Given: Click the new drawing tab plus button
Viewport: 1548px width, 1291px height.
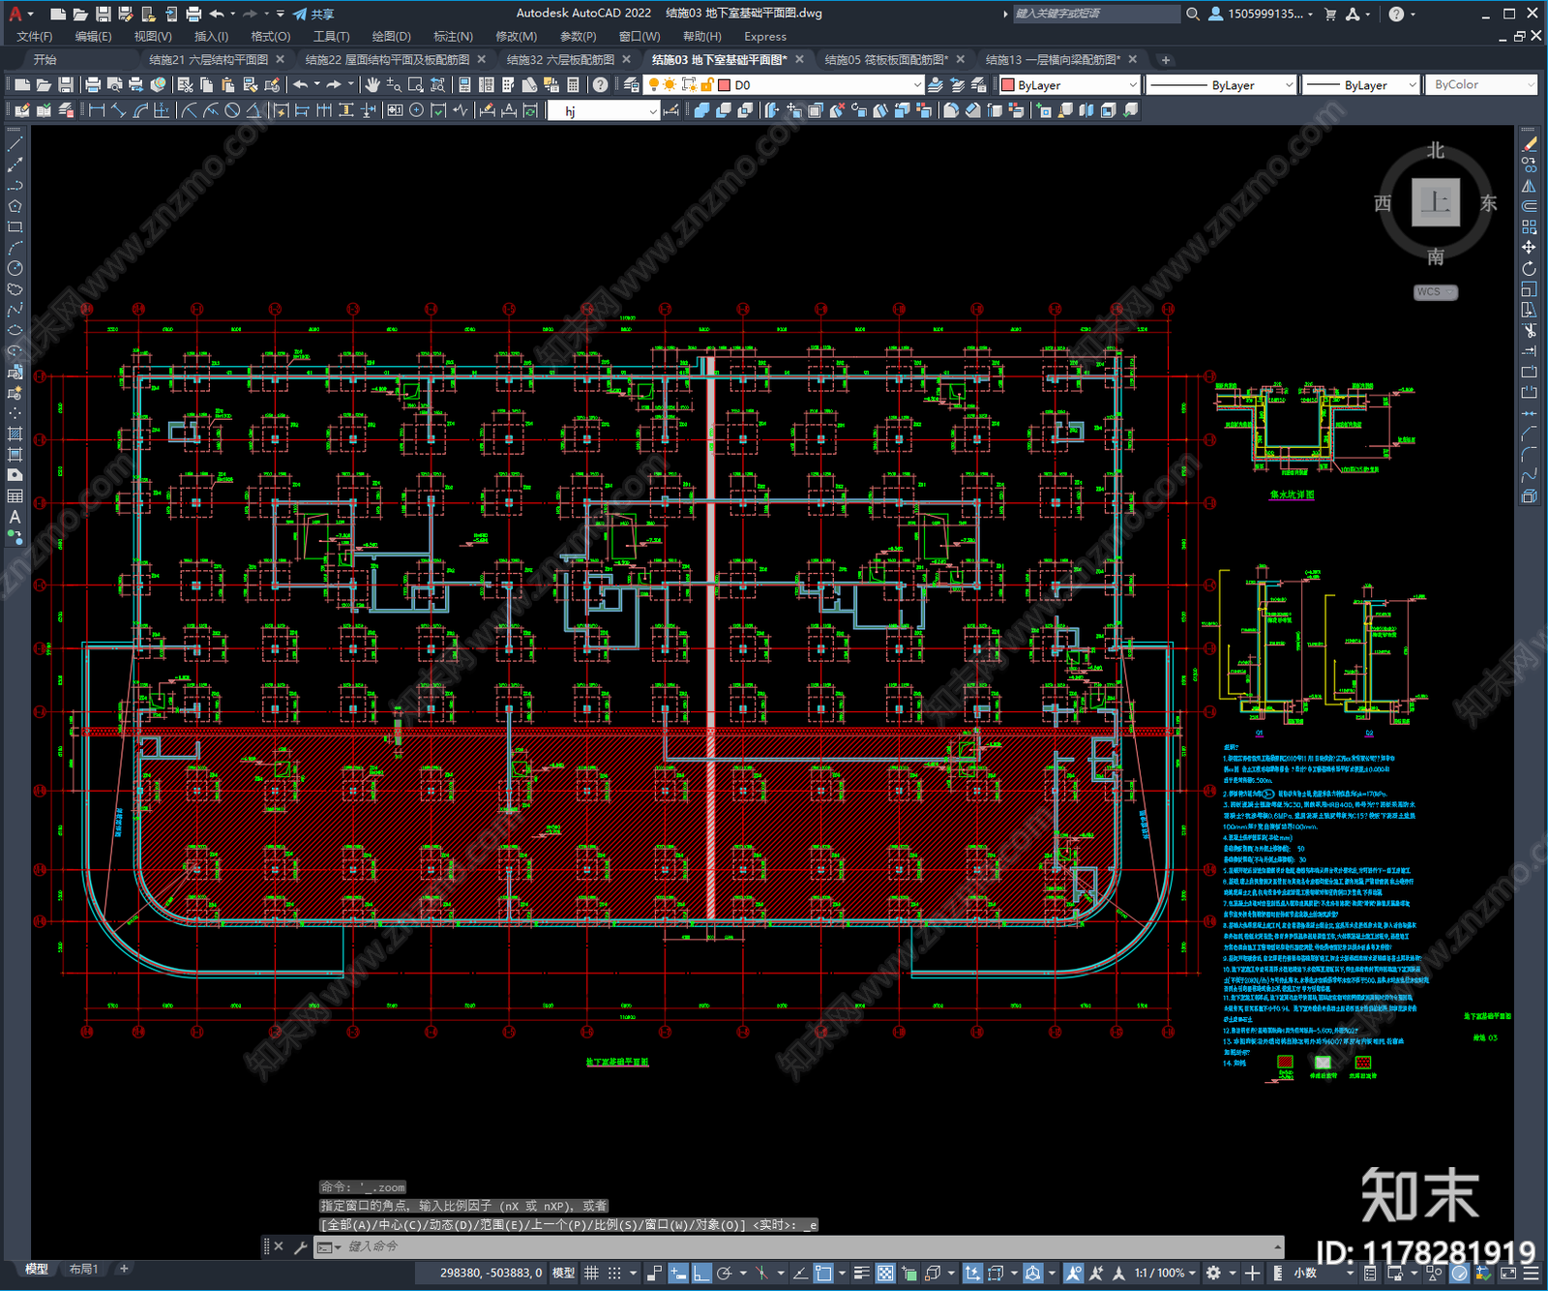Looking at the screenshot, I should 1165,60.
